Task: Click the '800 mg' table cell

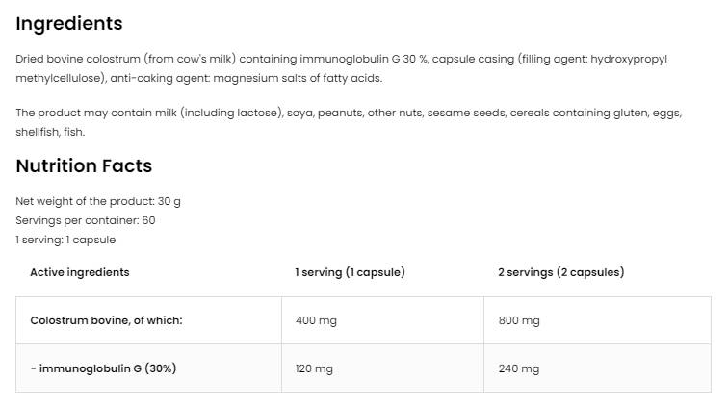Action: click(x=519, y=320)
